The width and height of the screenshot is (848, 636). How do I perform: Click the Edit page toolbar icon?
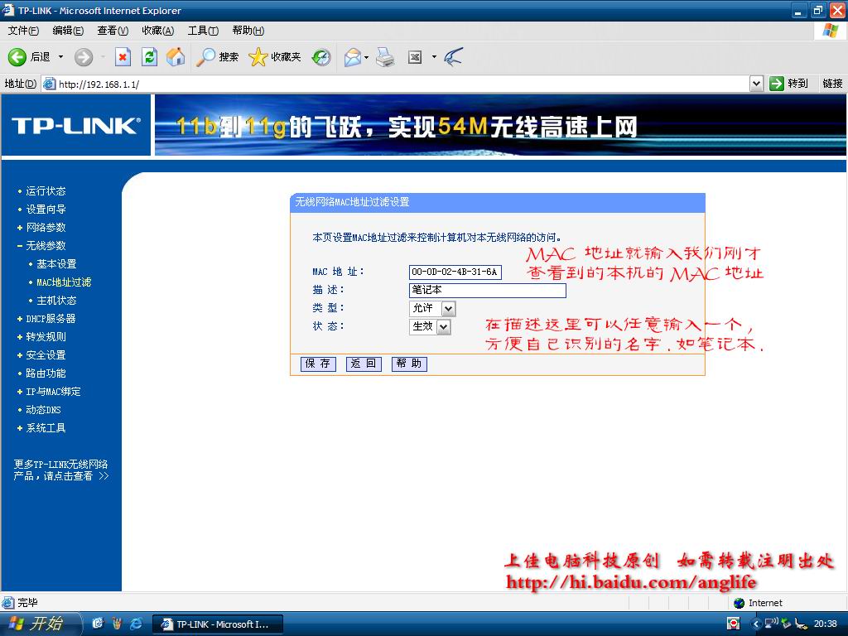pos(415,57)
